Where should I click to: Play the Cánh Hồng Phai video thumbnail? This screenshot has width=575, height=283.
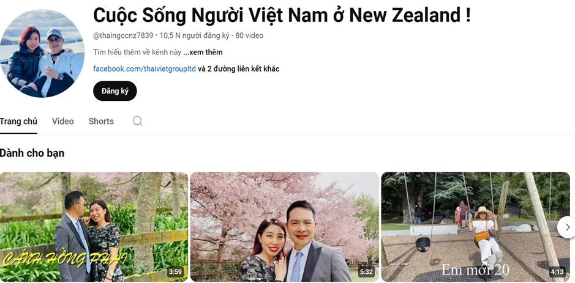94,227
